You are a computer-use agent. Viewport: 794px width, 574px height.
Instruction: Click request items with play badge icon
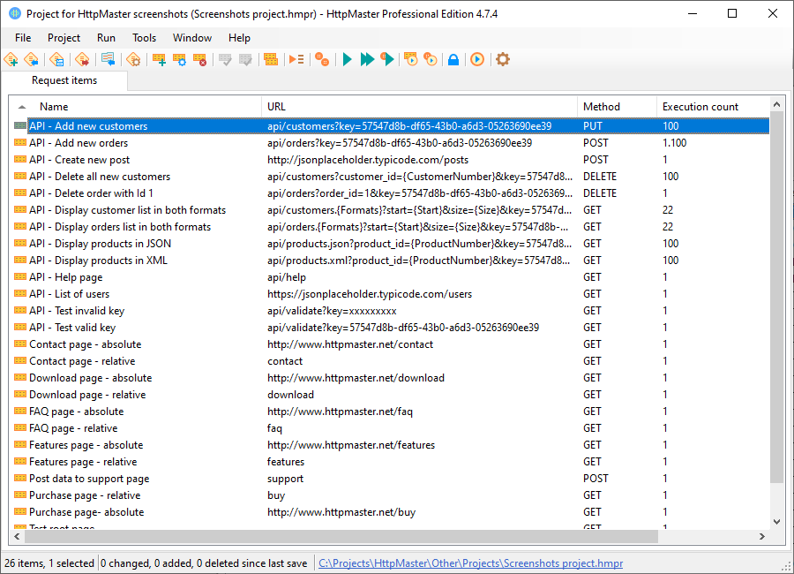410,59
